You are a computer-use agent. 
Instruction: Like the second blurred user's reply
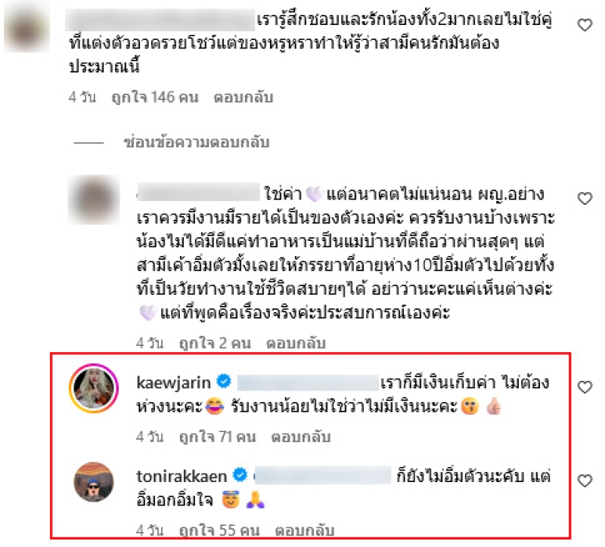point(585,199)
